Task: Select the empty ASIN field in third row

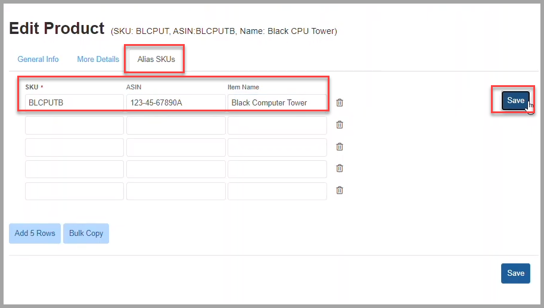Action: pos(176,147)
